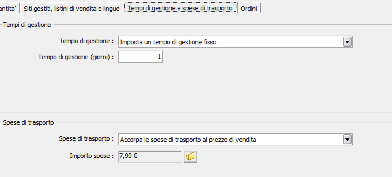Click the 'Spese di trasporto' group heading
The width and height of the screenshot is (392, 177).
pos(28,122)
